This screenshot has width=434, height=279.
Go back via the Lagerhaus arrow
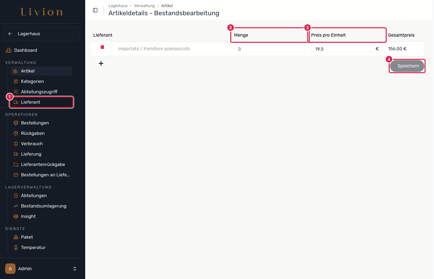(x=10, y=34)
